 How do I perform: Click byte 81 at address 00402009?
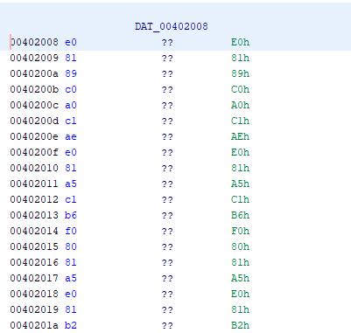[x=71, y=58]
